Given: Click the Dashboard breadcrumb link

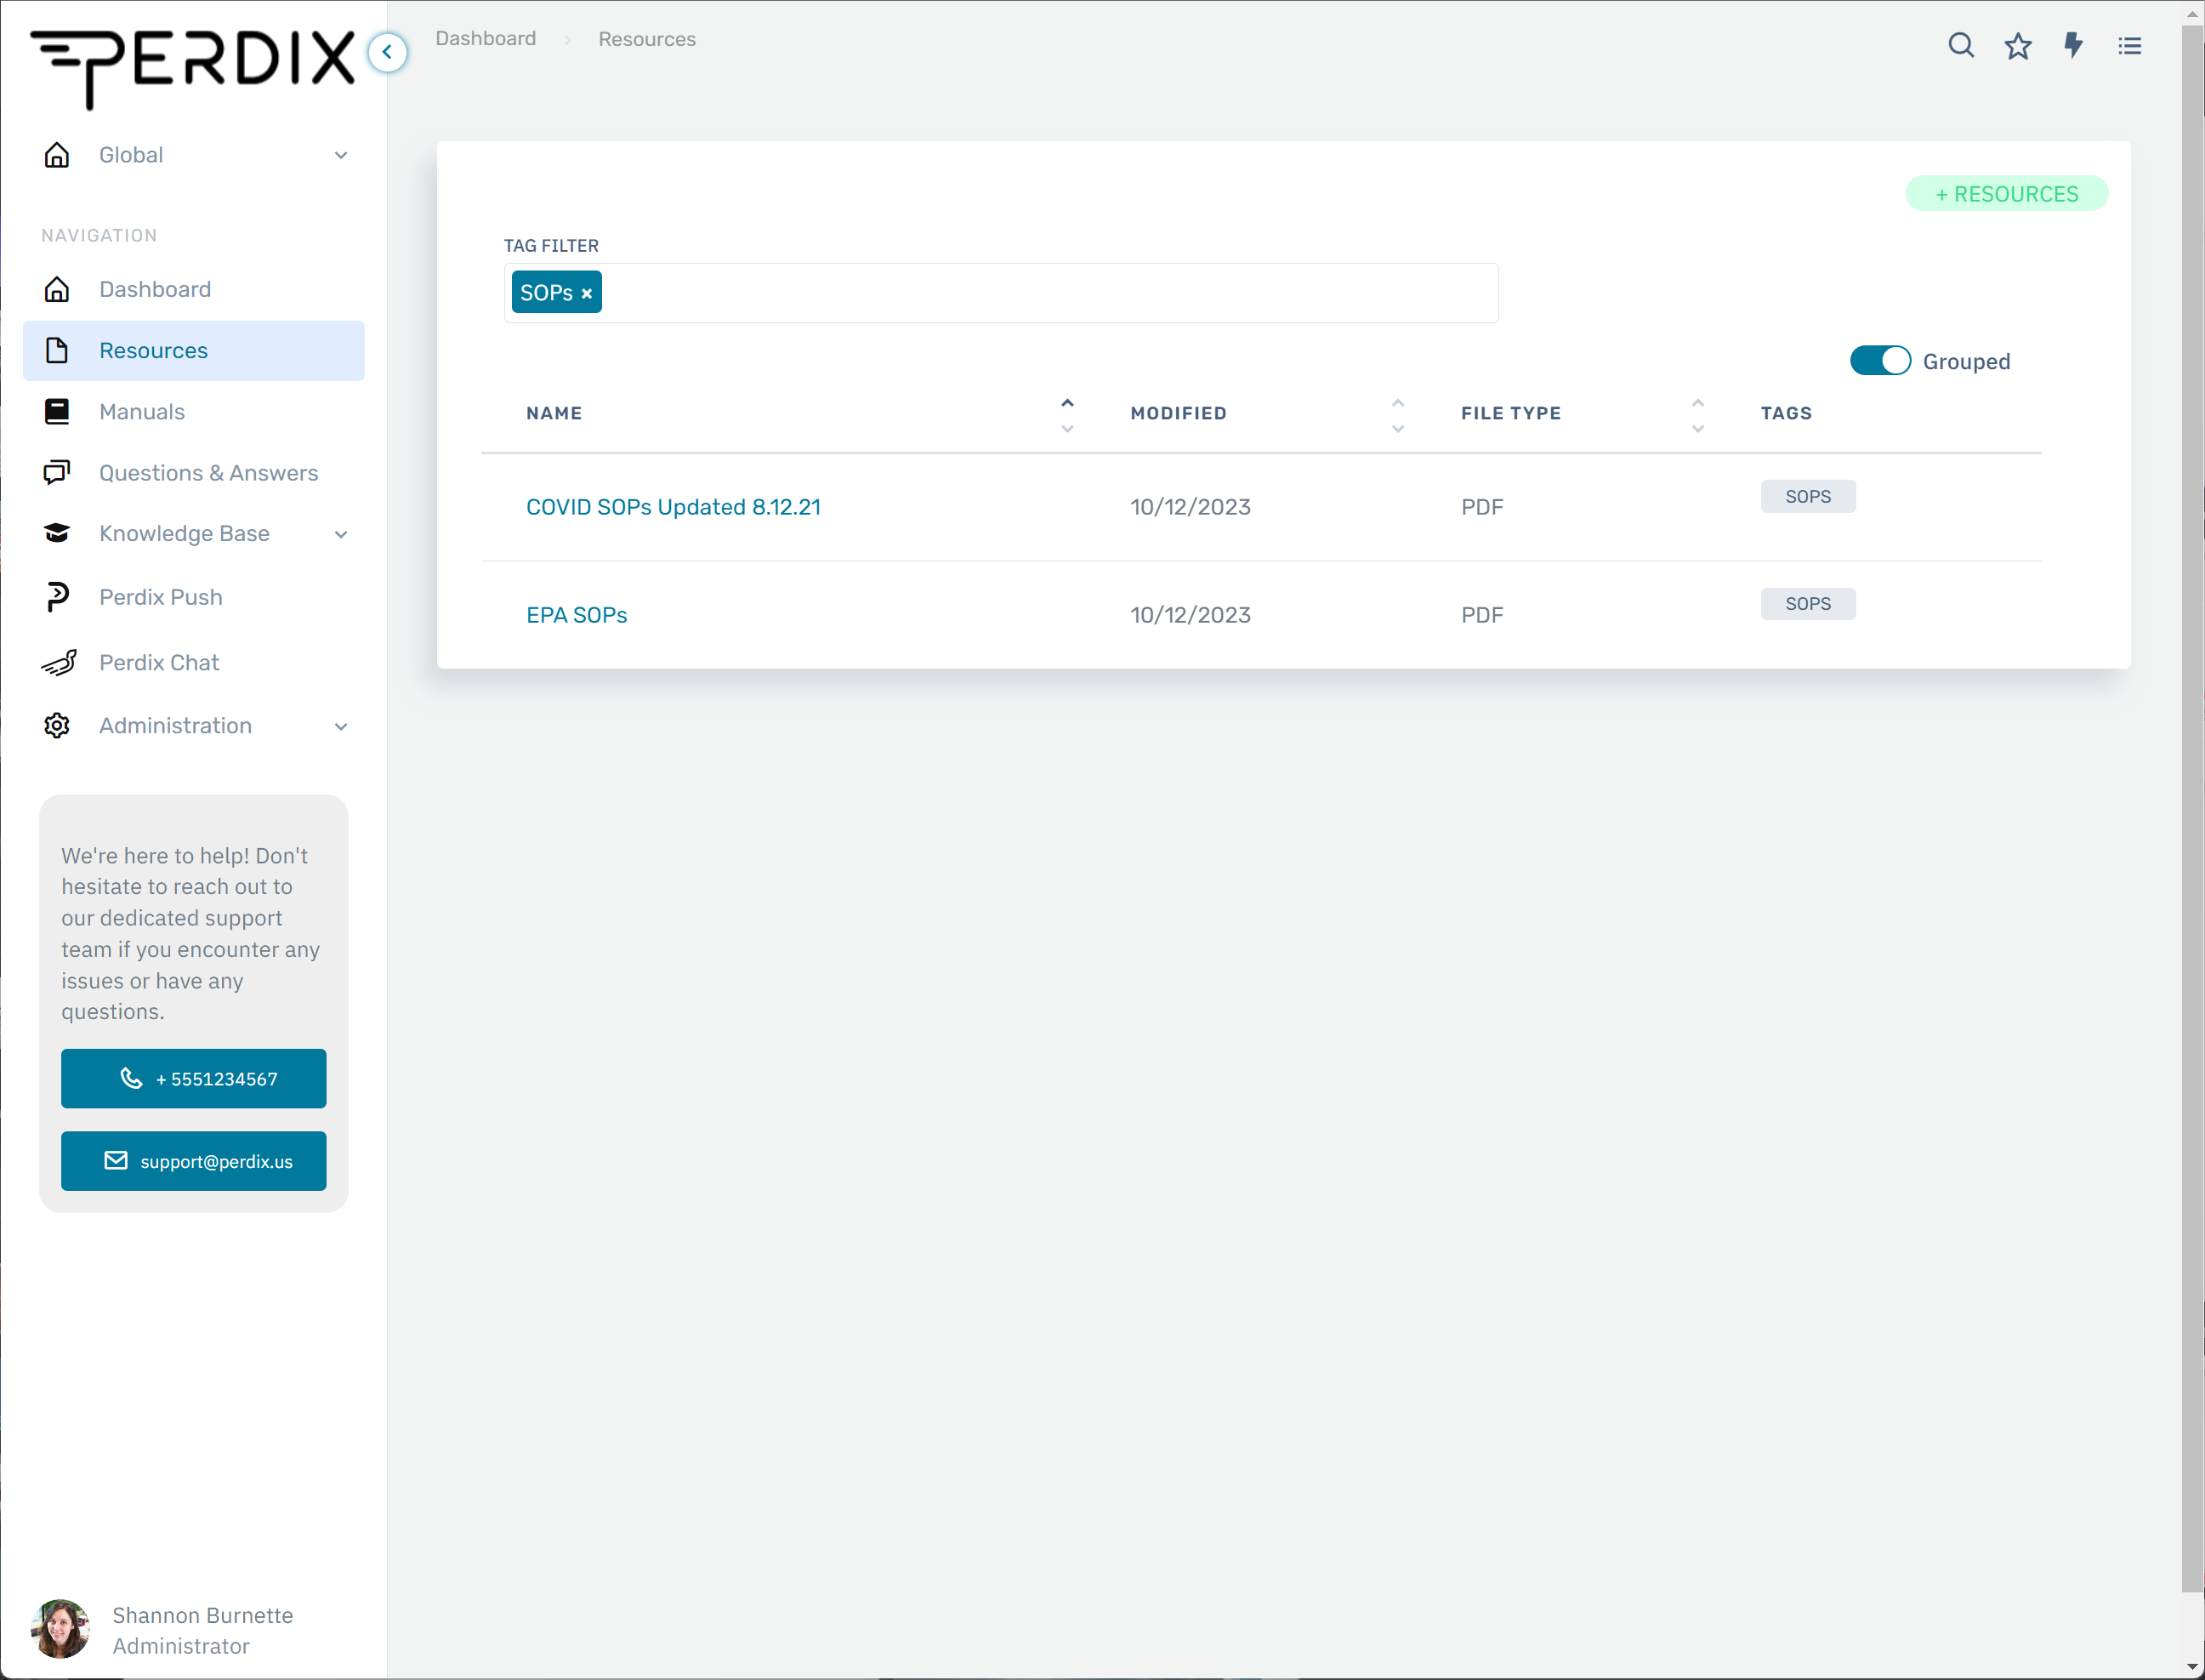Looking at the screenshot, I should 486,39.
